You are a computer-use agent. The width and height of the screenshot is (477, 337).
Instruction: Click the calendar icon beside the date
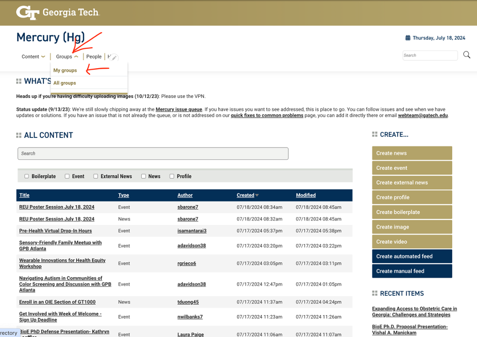408,38
